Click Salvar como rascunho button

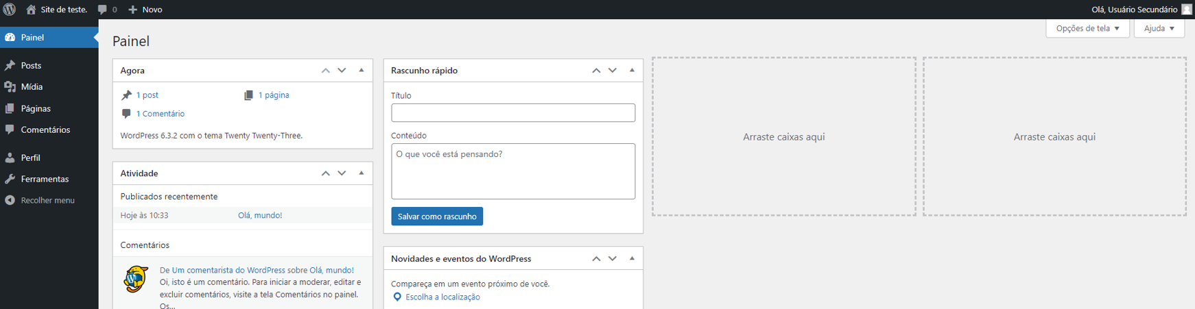pyautogui.click(x=437, y=217)
